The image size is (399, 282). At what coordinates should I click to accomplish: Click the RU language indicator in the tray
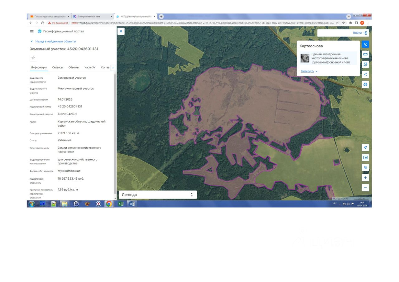coord(335,204)
